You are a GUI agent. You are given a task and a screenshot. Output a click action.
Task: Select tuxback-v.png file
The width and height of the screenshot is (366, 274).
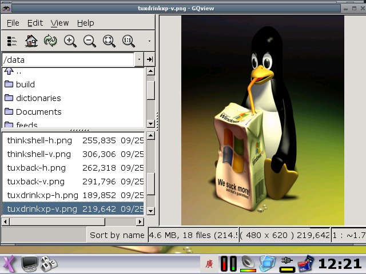tap(35, 182)
